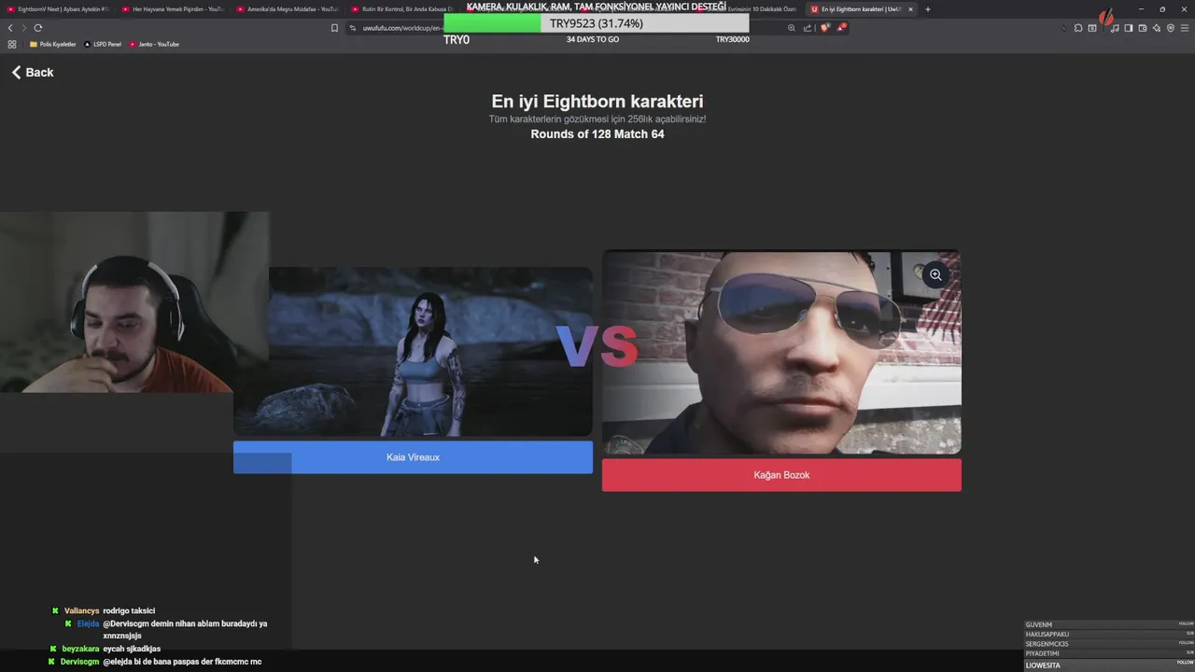Switch to EightbornV Next YouTube tab
Viewport: 1195px width, 672px height.
pos(58,9)
